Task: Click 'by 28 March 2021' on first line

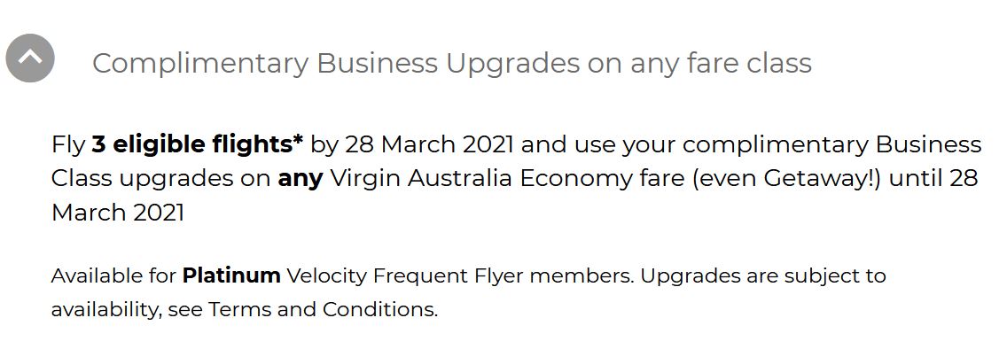Action: click(x=411, y=145)
